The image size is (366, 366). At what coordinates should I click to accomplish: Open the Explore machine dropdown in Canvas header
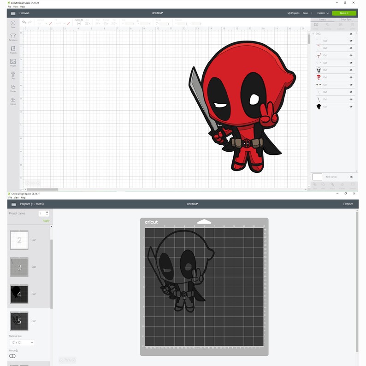323,13
